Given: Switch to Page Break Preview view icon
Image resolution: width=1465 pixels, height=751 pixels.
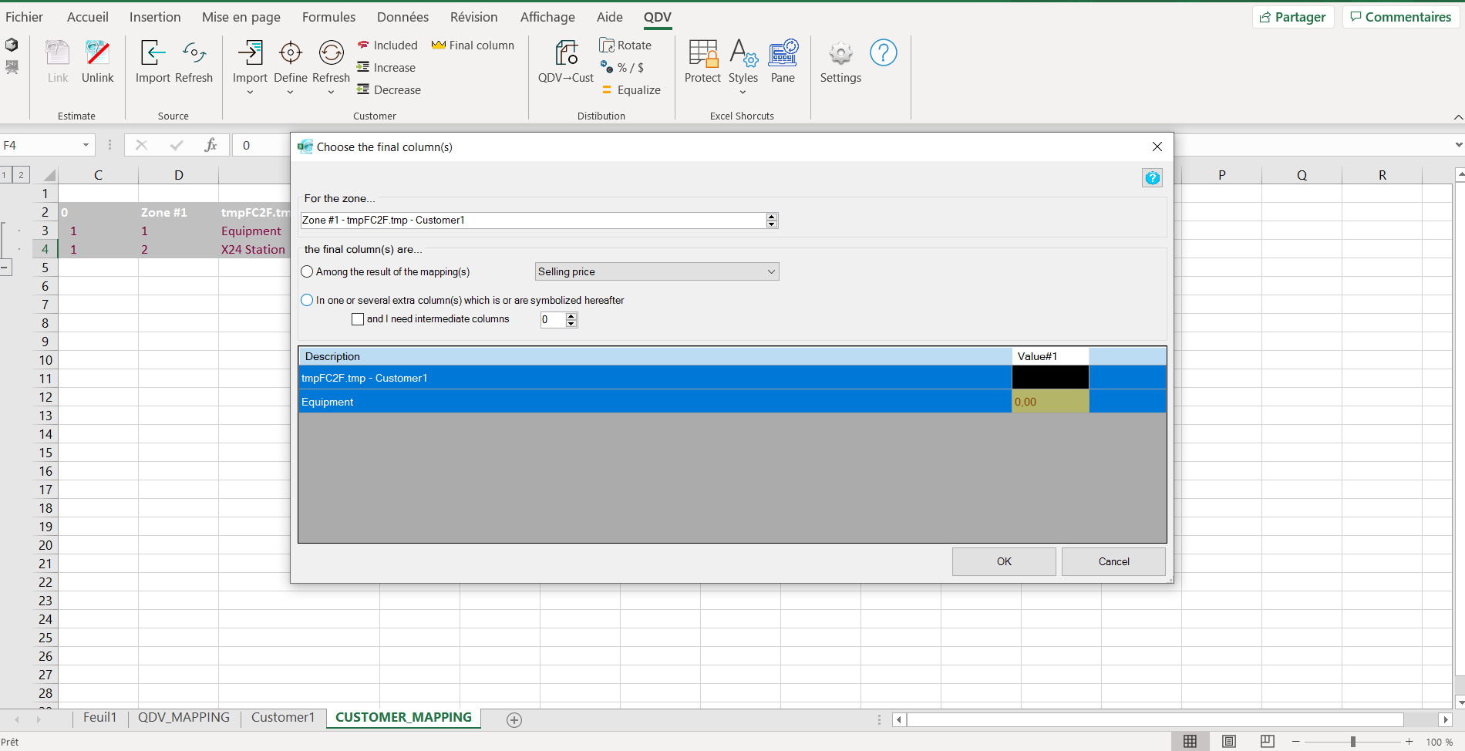Looking at the screenshot, I should (1267, 741).
